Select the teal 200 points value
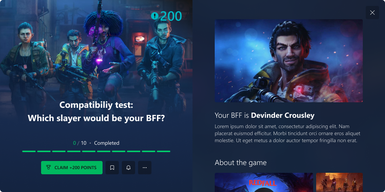This screenshot has height=192, width=385. pyautogui.click(x=171, y=16)
